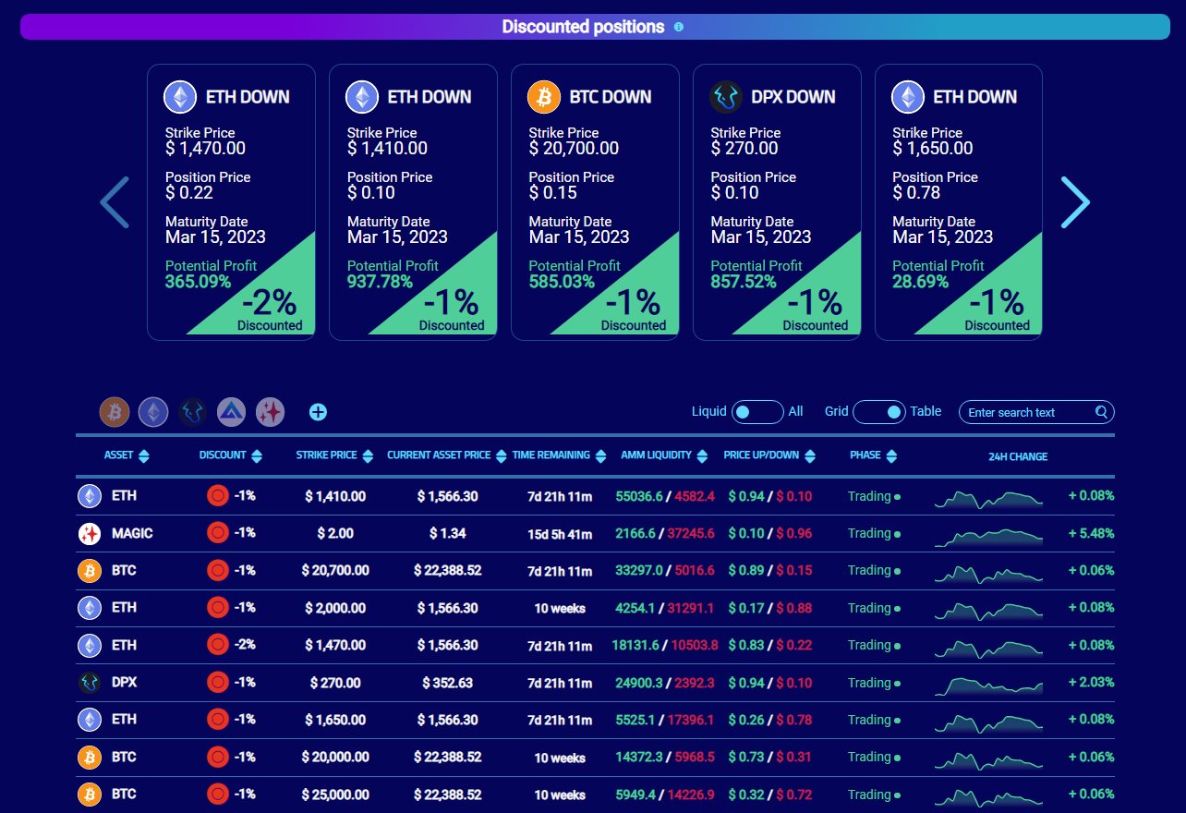
Task: Open the BTC DOWN $20,700.00 strike card
Action: pos(595,202)
